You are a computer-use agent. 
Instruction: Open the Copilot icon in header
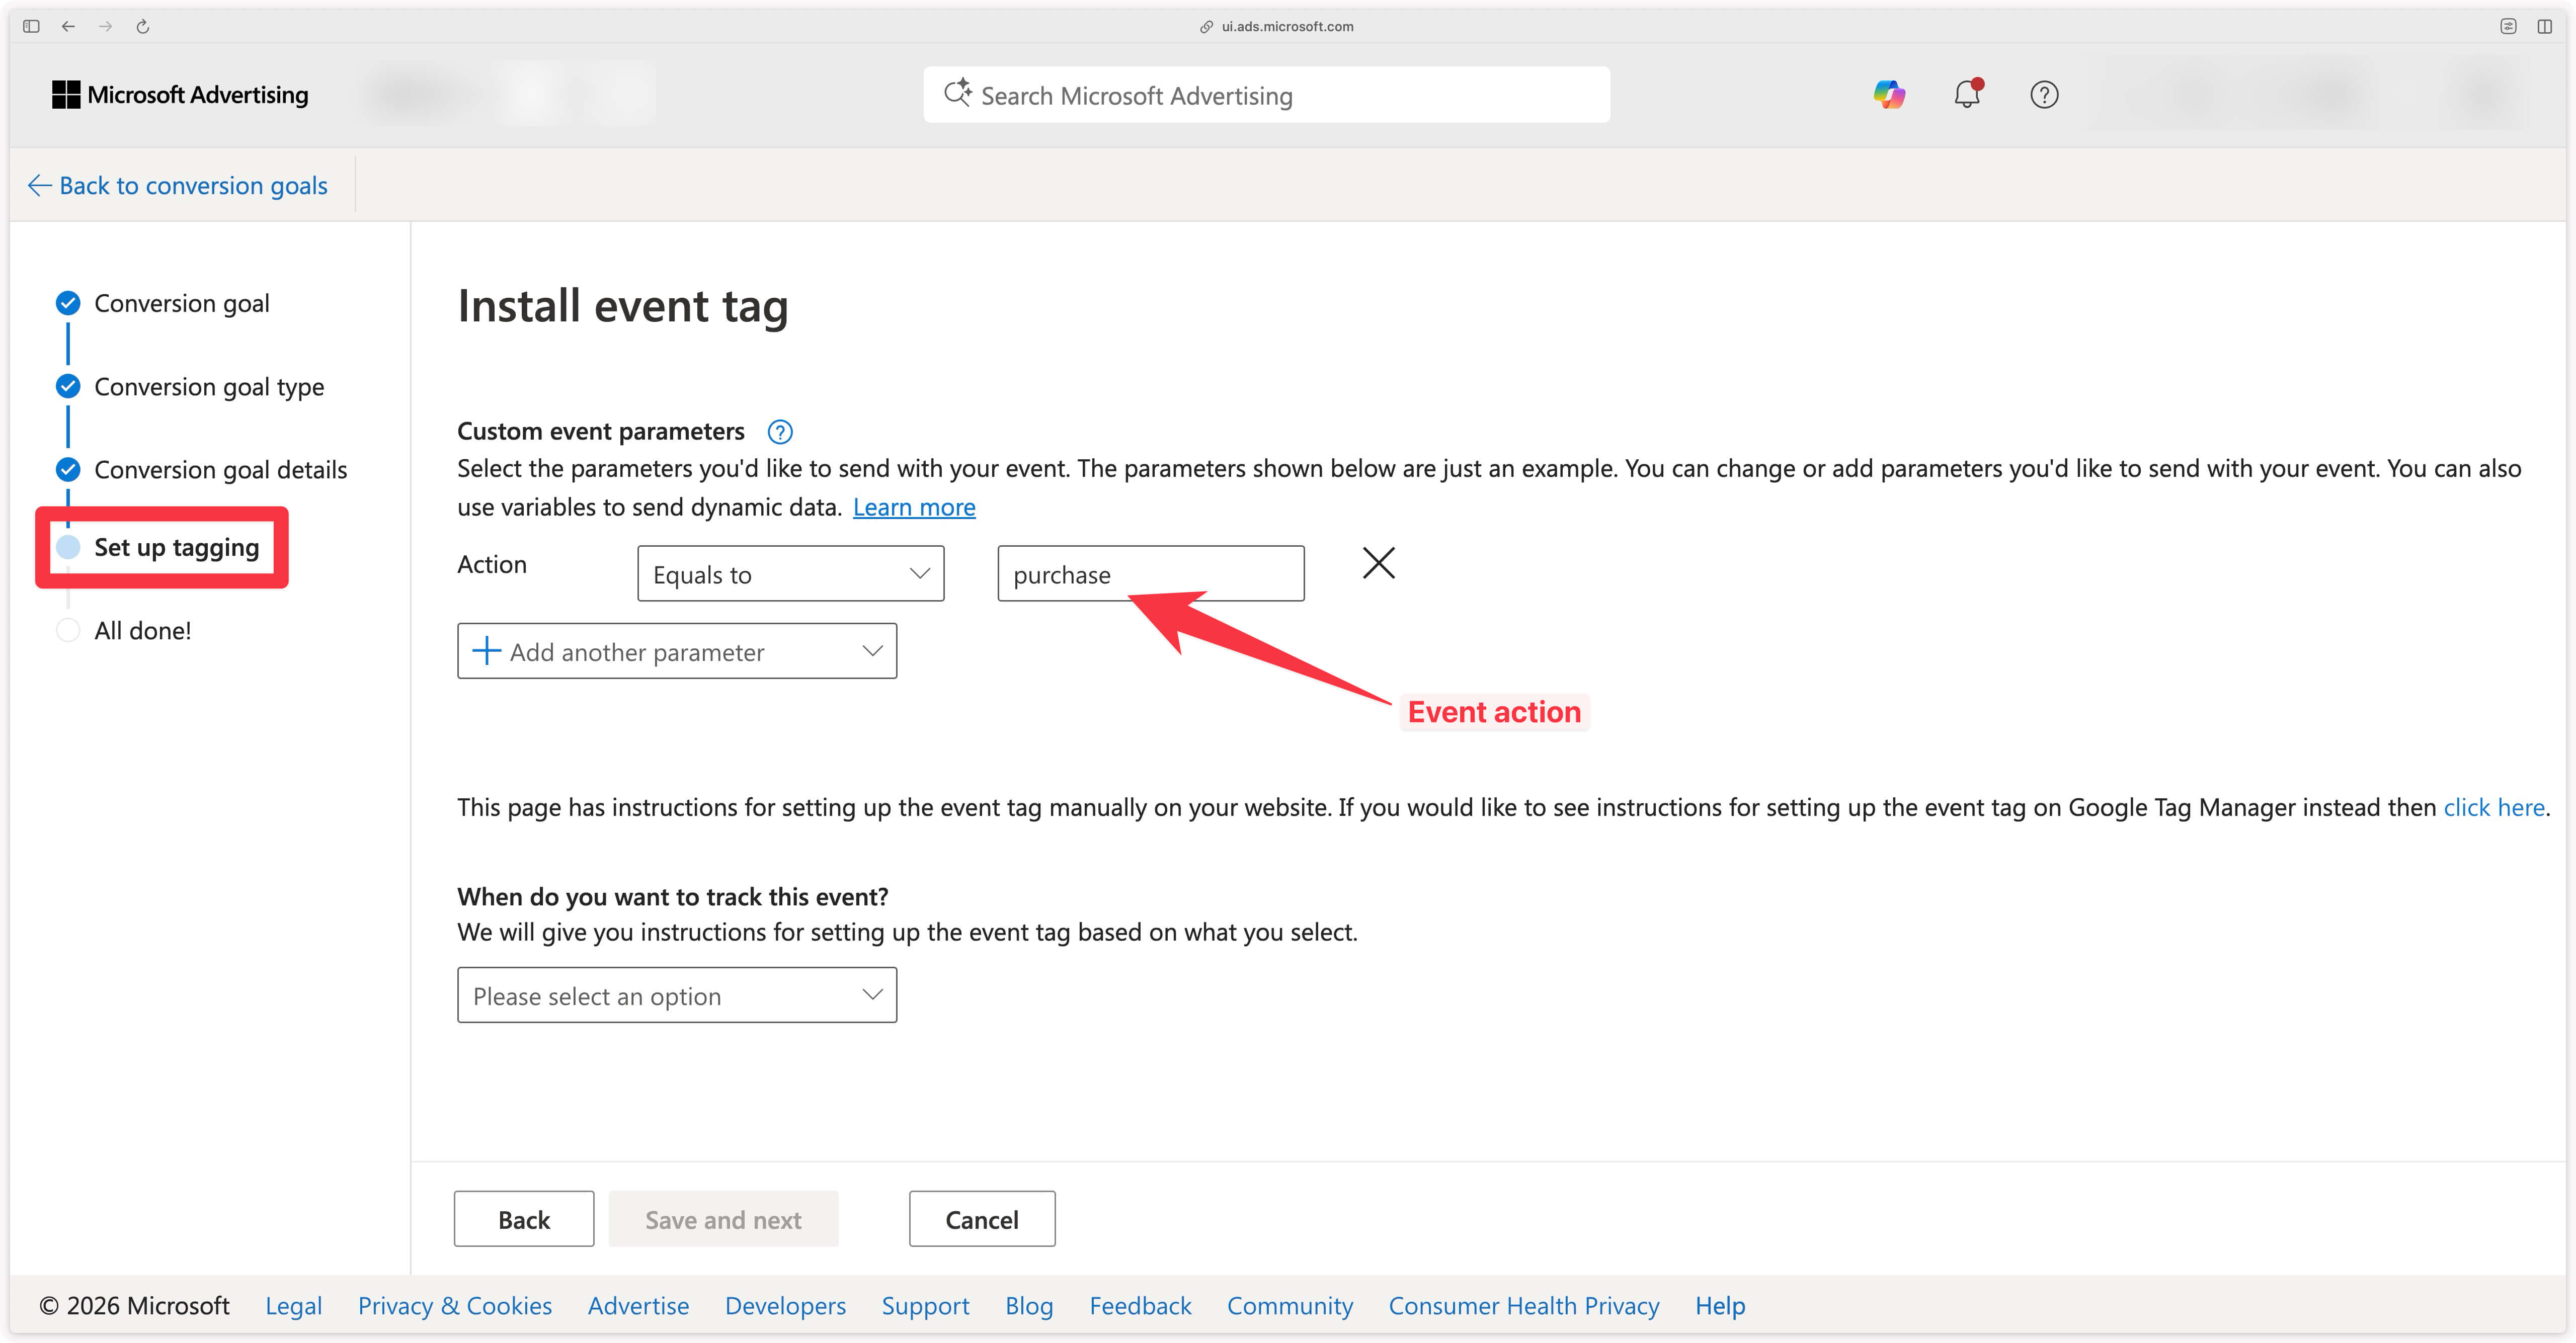click(1888, 95)
